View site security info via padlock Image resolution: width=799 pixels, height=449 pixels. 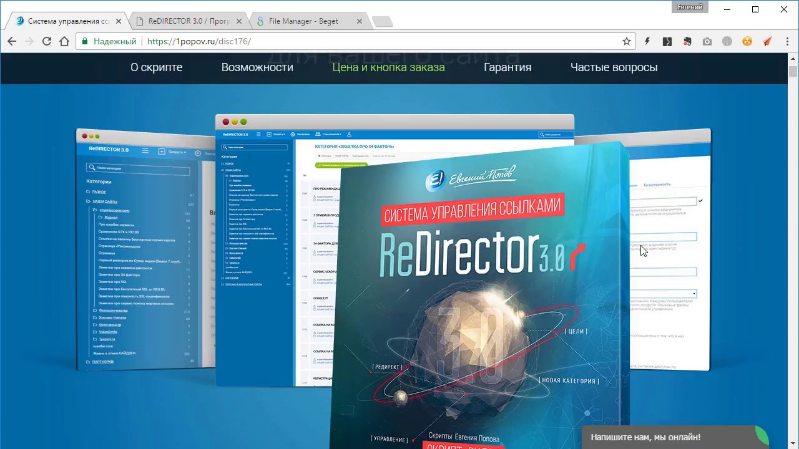[x=85, y=42]
